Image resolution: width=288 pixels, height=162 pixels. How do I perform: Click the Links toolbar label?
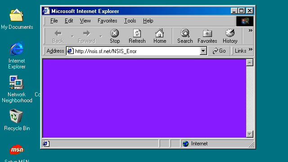[240, 51]
